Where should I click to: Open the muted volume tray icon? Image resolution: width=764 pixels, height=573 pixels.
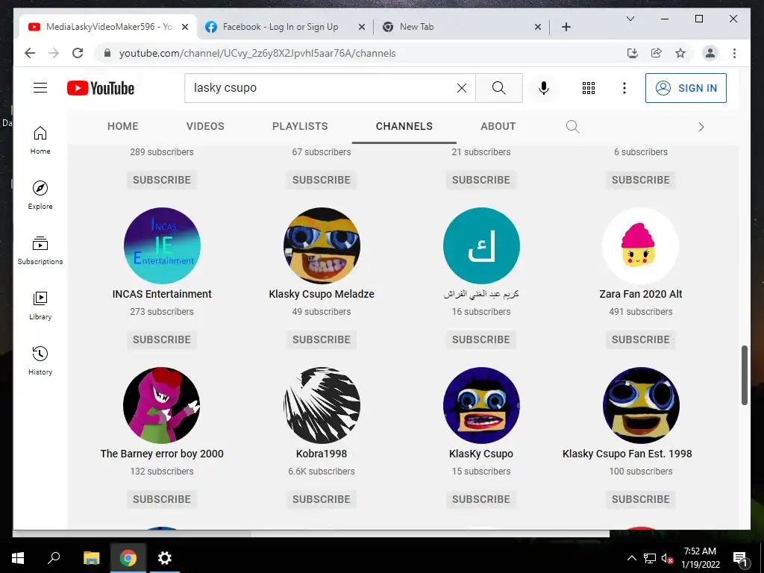[668, 558]
